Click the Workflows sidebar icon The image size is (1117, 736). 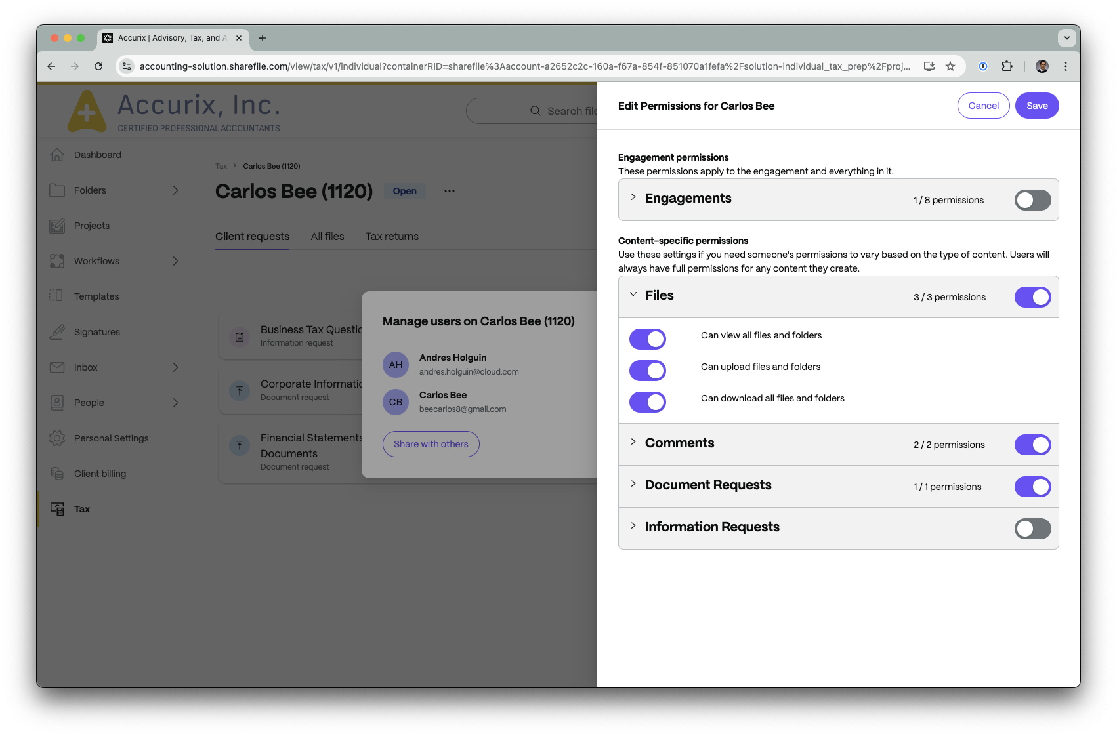pos(57,261)
